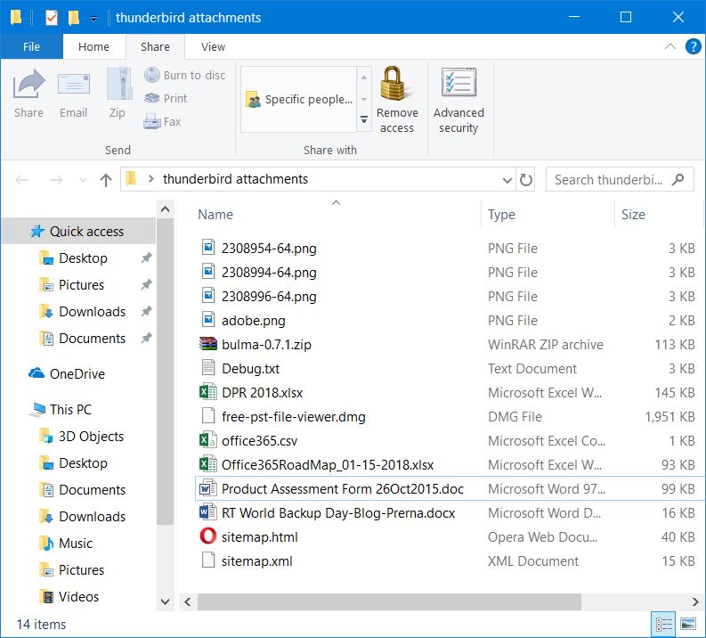Click Remove access padlock icon
The image size is (706, 638).
click(395, 84)
